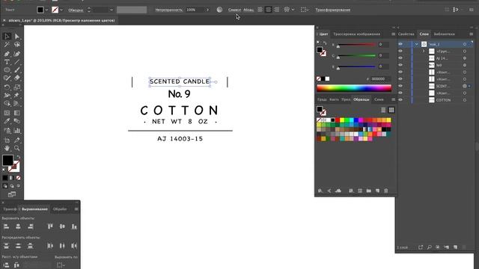Image resolution: width=479 pixels, height=269 pixels.
Task: Open the Layers panel options menu
Action: (x=472, y=34)
